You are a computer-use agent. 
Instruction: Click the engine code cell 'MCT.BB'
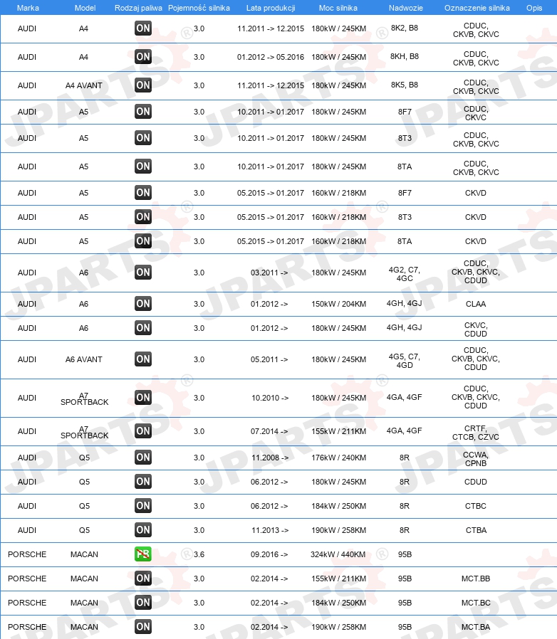click(476, 579)
